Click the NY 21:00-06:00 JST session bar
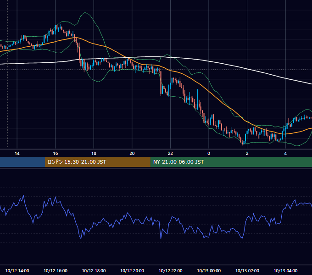The height and width of the screenshot is (275, 312). click(x=231, y=162)
